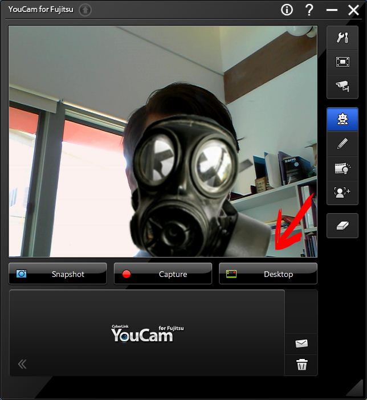Click the Snapshot button

(58, 274)
